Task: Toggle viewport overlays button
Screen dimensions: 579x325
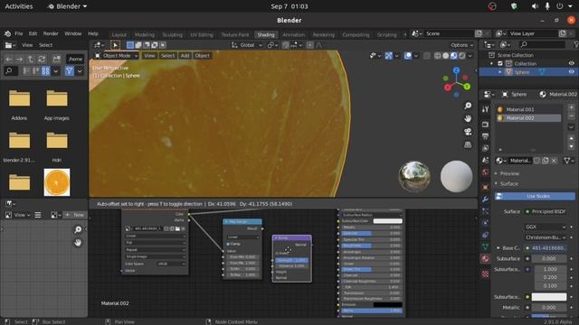Action: (408, 56)
